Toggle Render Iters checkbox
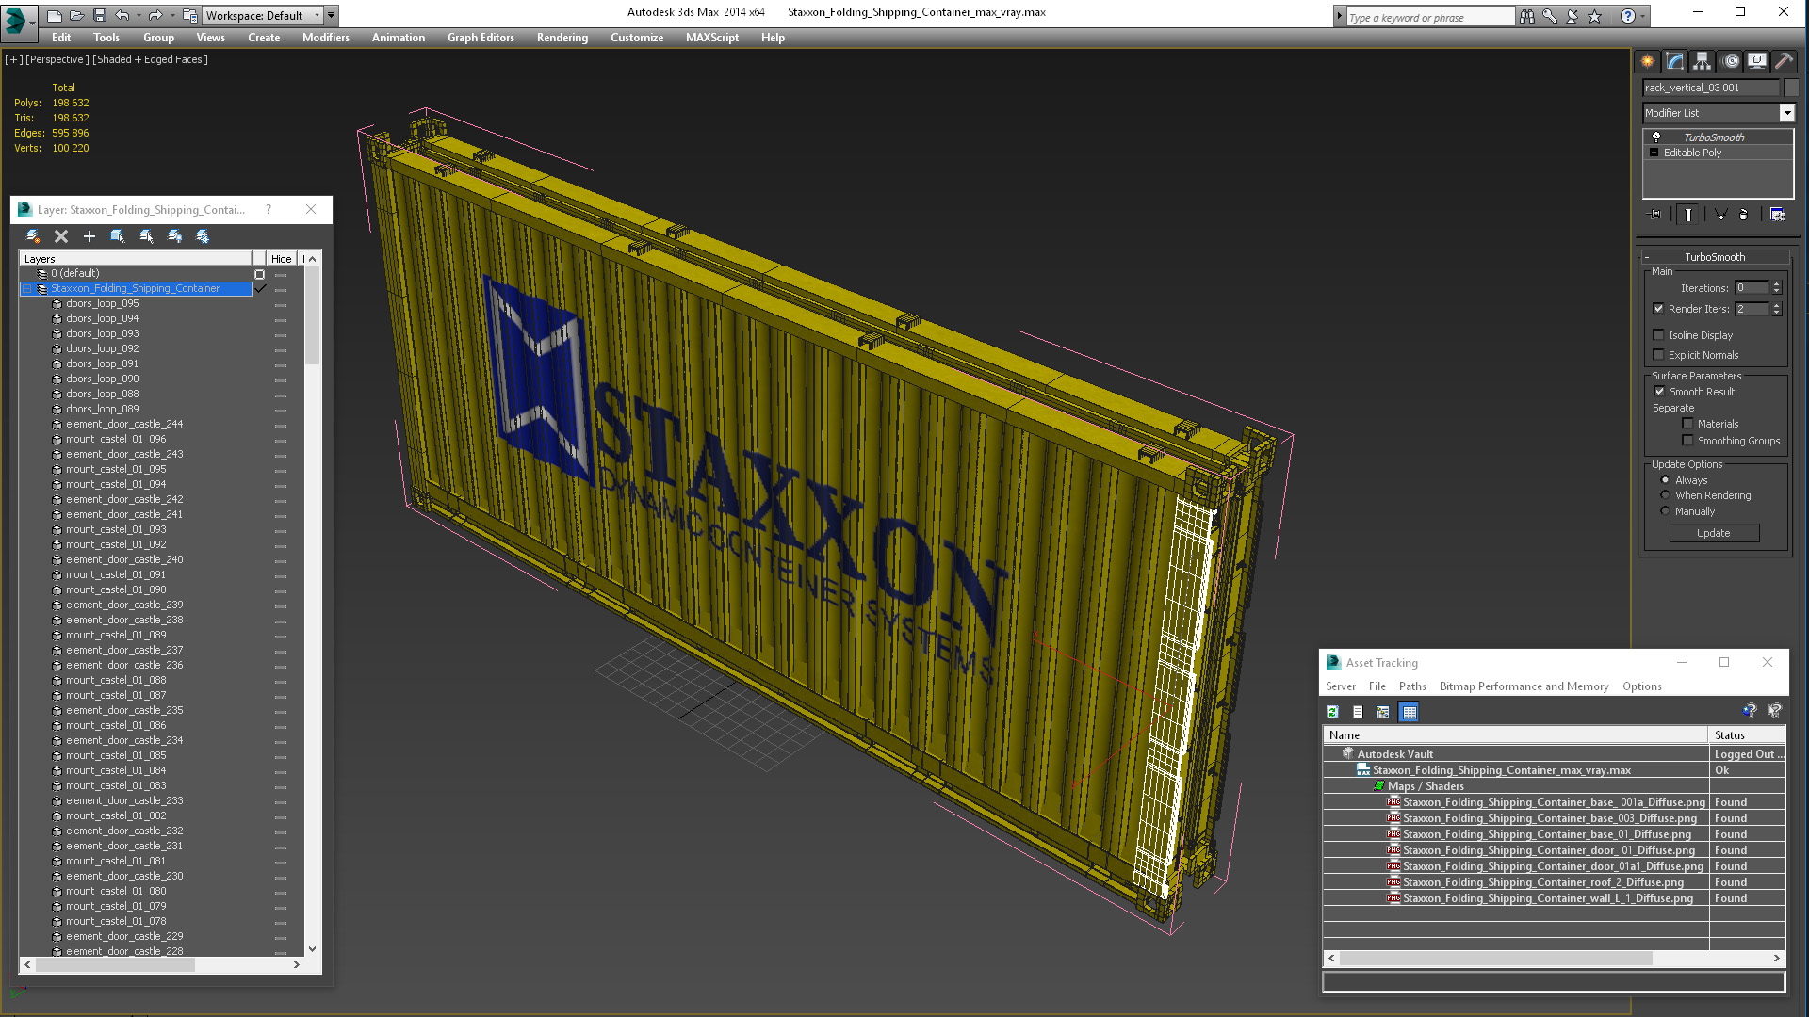Viewport: 1809px width, 1017px height. point(1659,309)
